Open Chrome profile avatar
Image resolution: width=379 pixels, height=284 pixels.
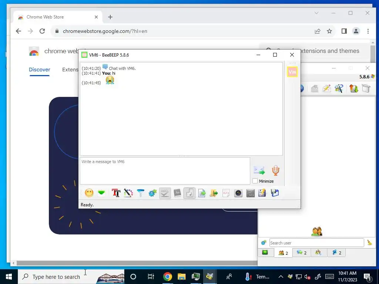pos(356,31)
